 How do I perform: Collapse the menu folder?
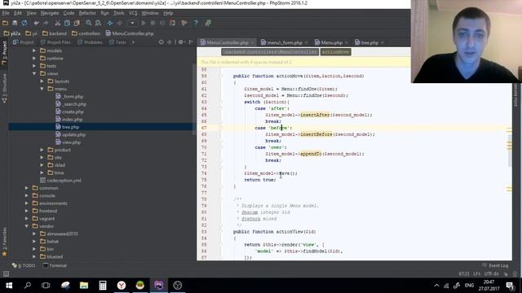click(x=42, y=89)
